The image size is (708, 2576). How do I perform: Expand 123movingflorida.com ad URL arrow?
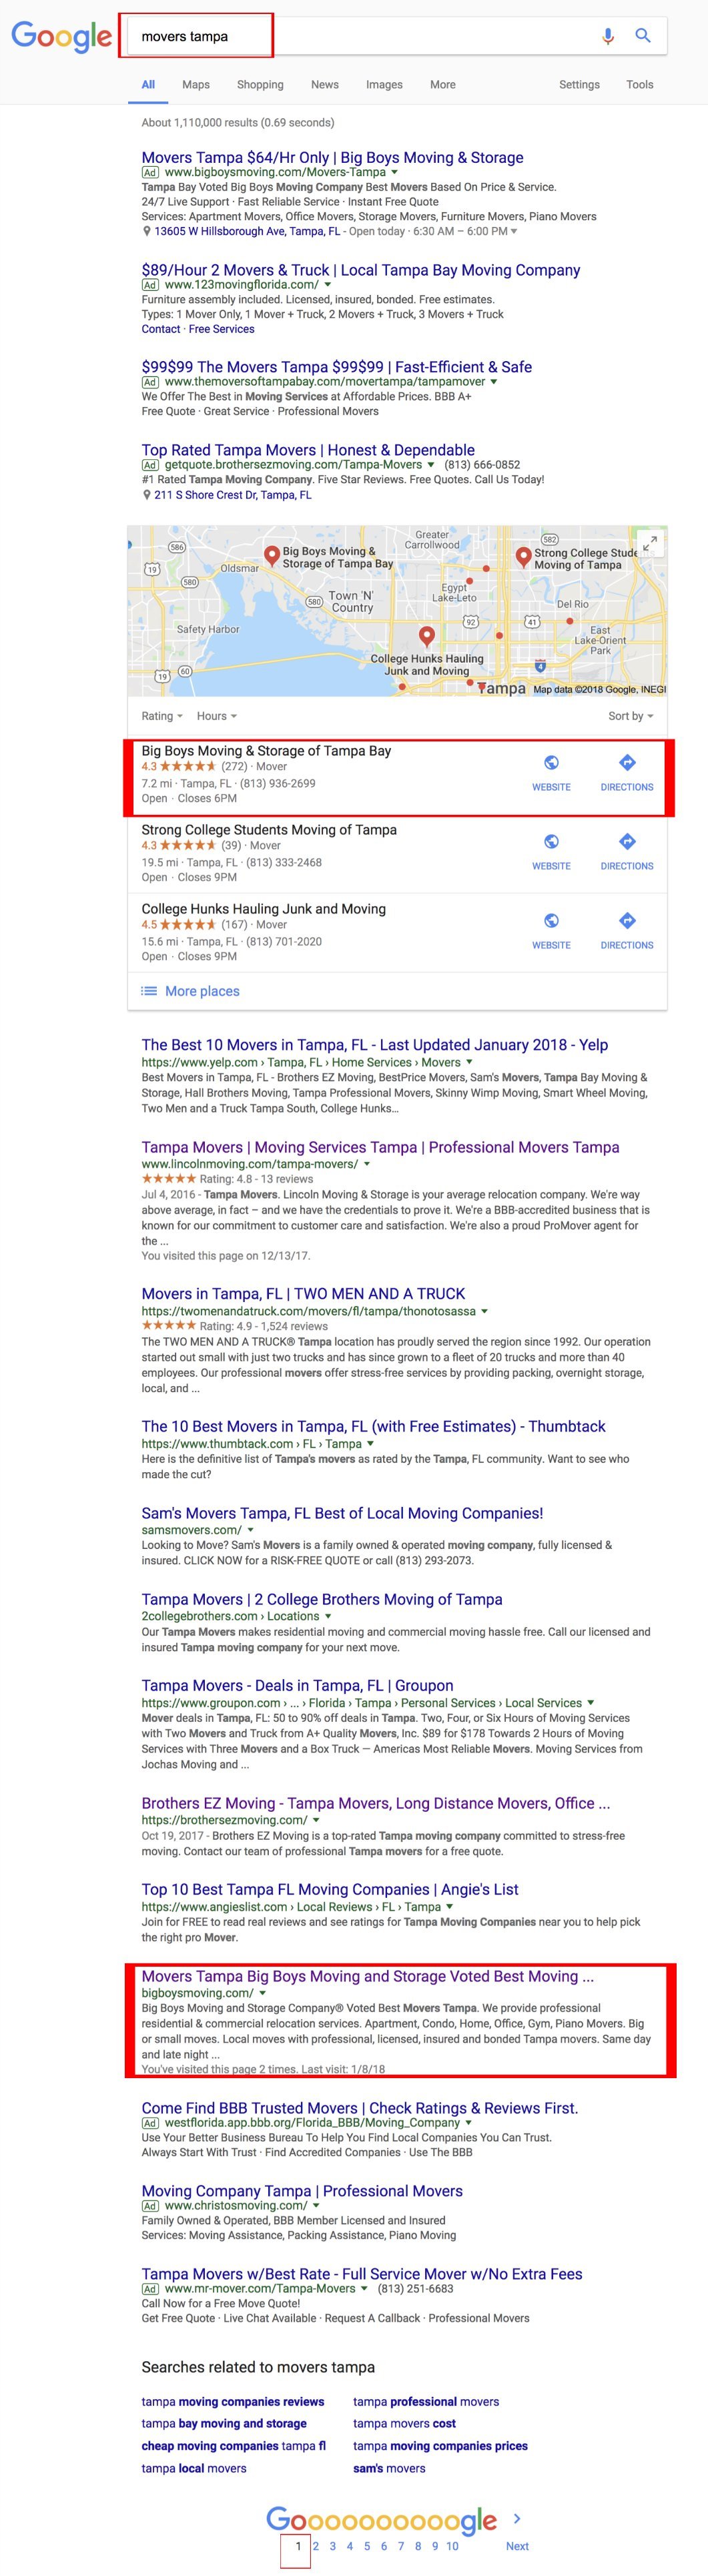(328, 285)
